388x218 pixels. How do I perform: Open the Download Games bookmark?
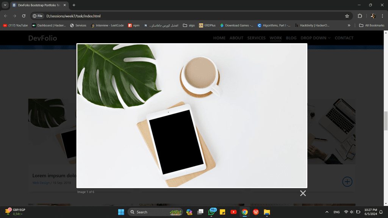click(236, 25)
